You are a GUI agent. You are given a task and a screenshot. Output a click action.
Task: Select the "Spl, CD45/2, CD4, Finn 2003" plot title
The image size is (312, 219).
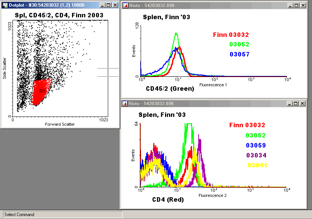pos(59,15)
